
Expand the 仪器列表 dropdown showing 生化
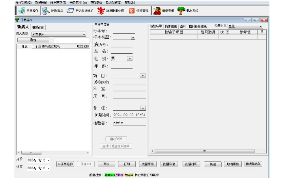point(261,27)
